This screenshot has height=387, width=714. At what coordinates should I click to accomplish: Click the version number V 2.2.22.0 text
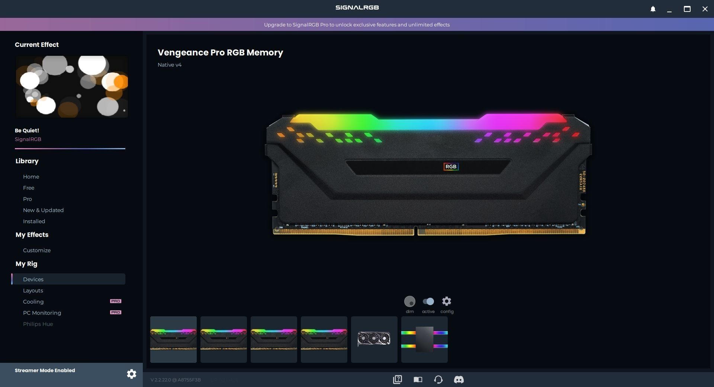[x=176, y=380]
